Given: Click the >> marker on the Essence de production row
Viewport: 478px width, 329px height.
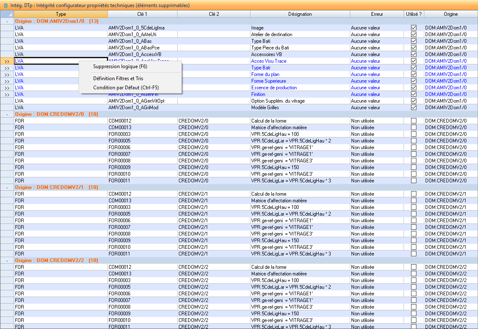Looking at the screenshot, I should (x=7, y=88).
